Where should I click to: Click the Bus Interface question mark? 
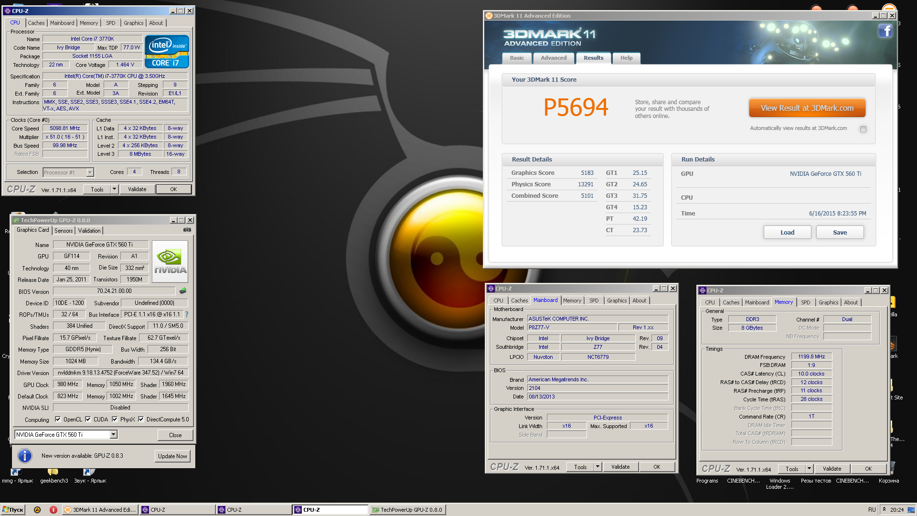pos(187,314)
